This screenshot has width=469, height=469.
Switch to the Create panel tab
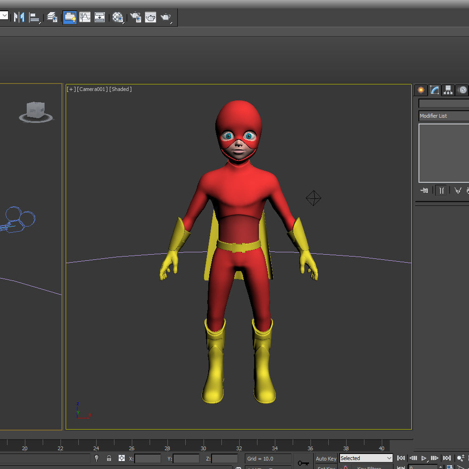[421, 90]
